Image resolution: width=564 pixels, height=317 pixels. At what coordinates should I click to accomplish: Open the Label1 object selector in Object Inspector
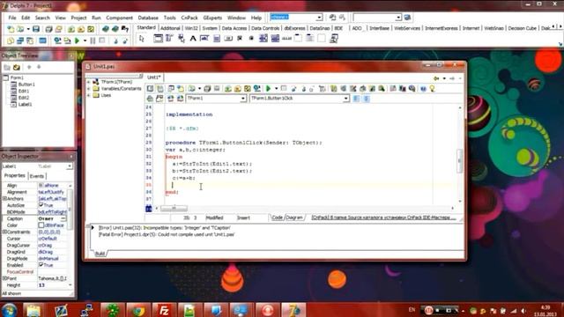tap(69, 166)
